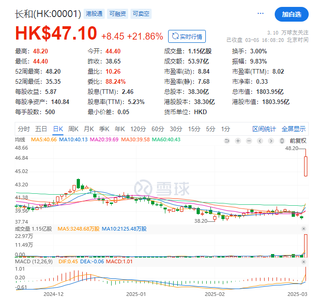Select the 季K quarterly candlestick tab
This screenshot has height=301, width=311.
tap(104, 129)
